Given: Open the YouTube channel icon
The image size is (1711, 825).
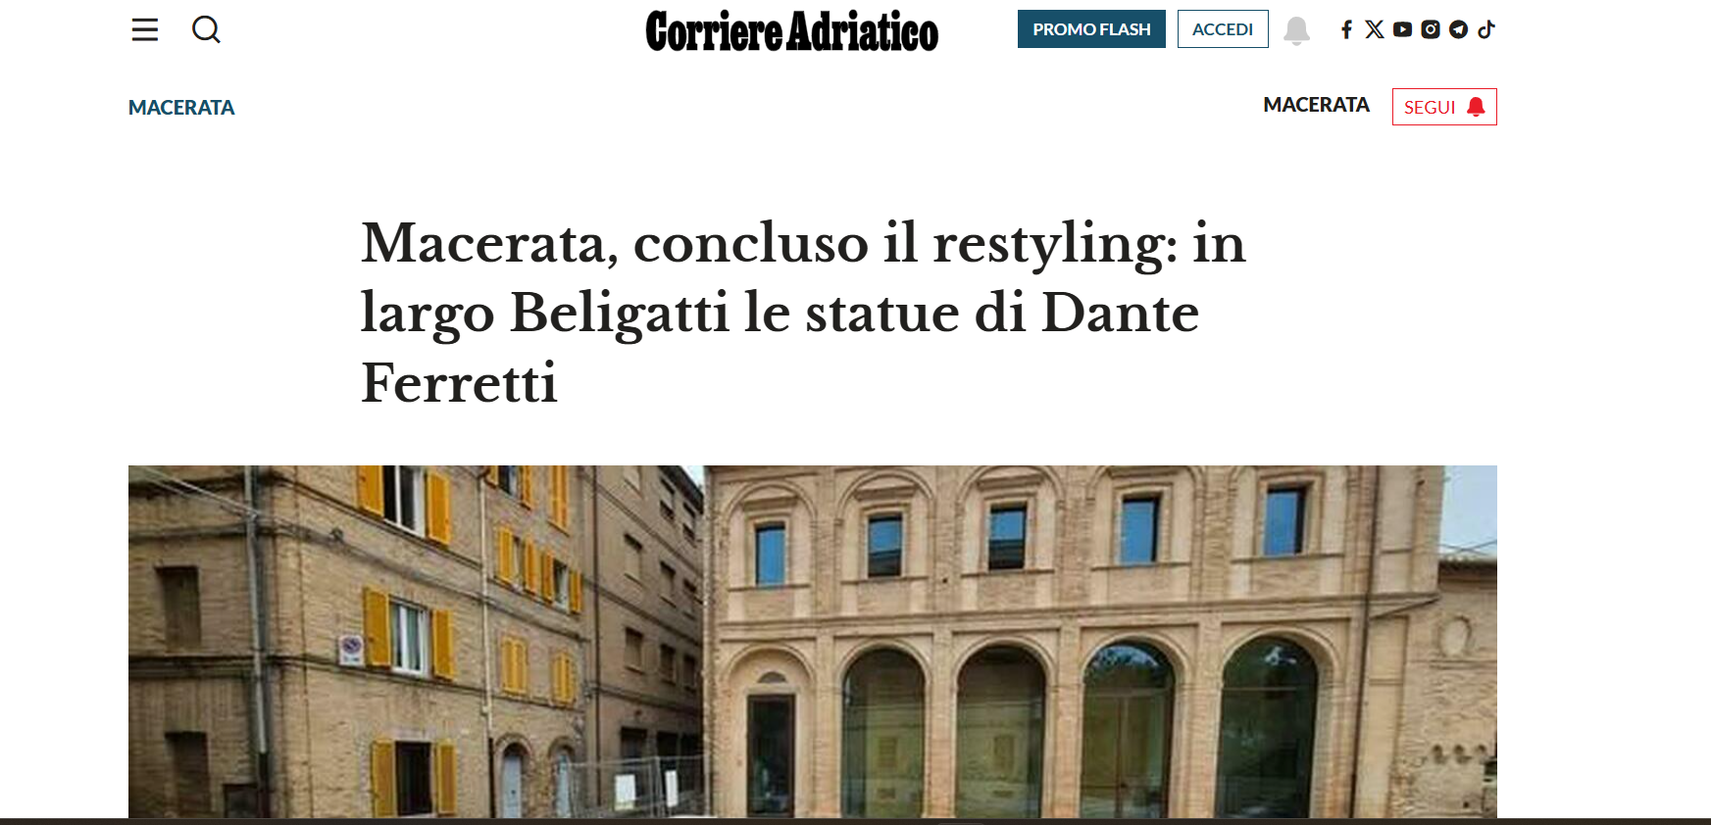Looking at the screenshot, I should 1402,29.
